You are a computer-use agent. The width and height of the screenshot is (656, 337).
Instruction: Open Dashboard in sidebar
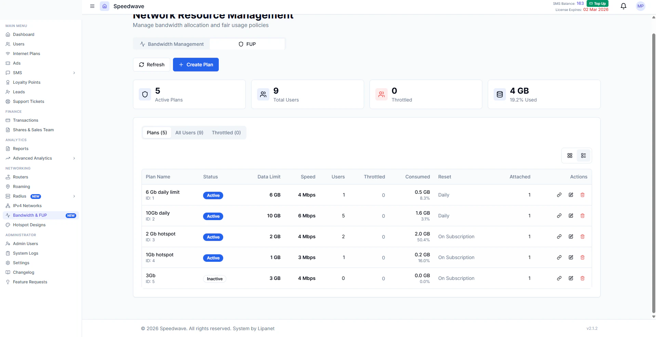[x=41, y=35]
